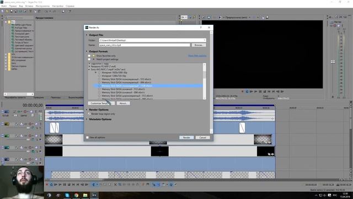Expand the OFX folder in generators tree
This screenshot has height=199, width=353.
6,54
